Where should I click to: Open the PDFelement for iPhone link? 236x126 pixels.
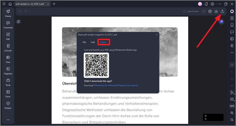coord(104,85)
